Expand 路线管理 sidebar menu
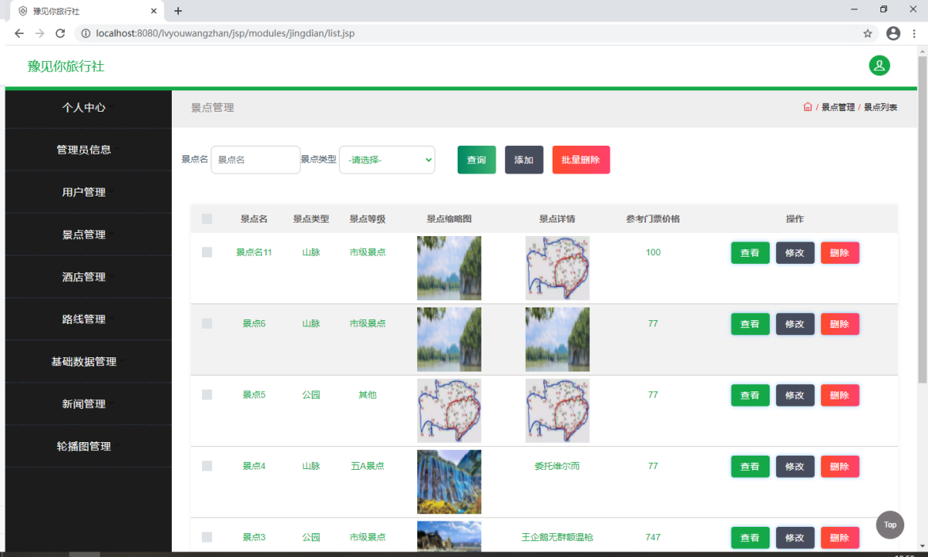928x557 pixels. (88, 319)
